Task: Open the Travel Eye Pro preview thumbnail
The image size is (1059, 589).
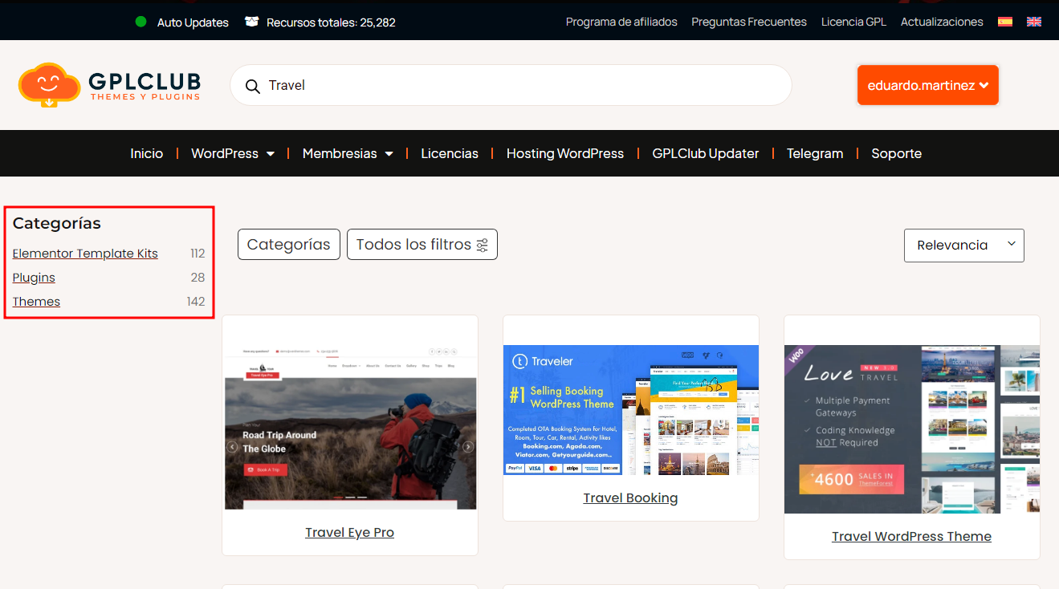Action: click(x=350, y=428)
